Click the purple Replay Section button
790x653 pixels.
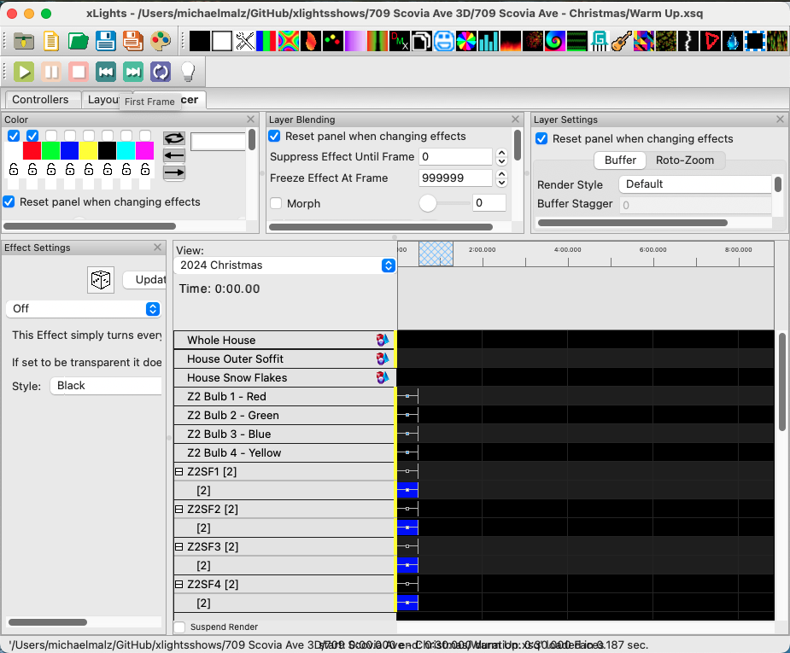click(x=161, y=72)
